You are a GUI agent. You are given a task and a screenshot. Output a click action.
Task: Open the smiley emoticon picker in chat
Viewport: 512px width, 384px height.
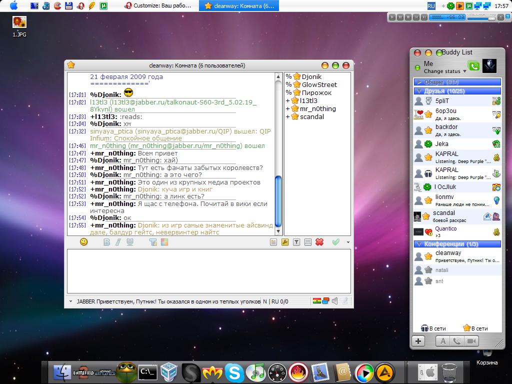coord(84,242)
